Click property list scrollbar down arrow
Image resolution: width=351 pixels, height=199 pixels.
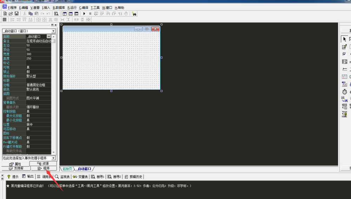(x=53, y=152)
